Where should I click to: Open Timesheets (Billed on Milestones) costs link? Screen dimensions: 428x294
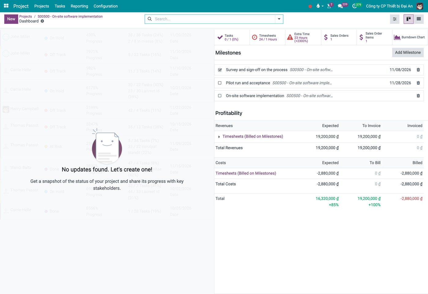coord(246,173)
